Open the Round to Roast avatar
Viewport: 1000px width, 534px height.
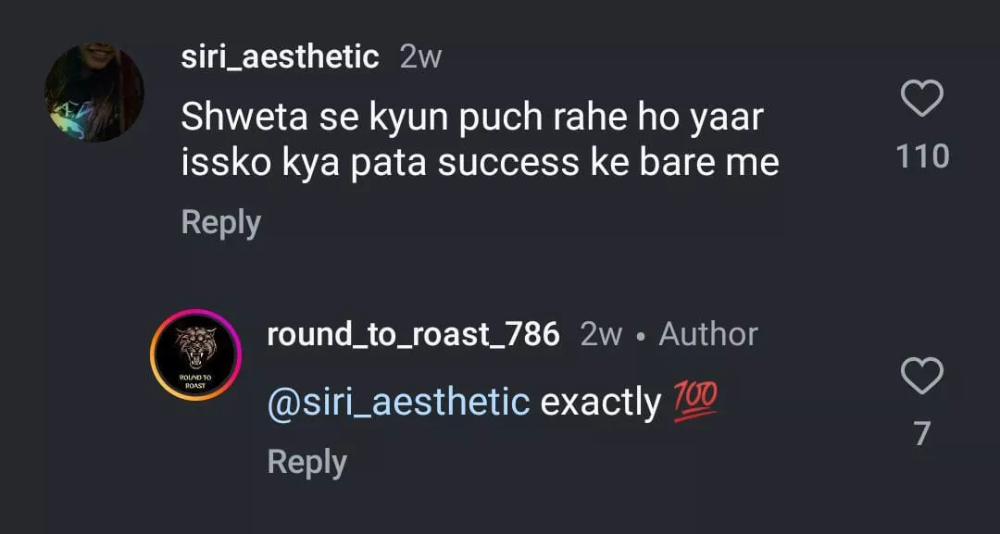click(195, 355)
